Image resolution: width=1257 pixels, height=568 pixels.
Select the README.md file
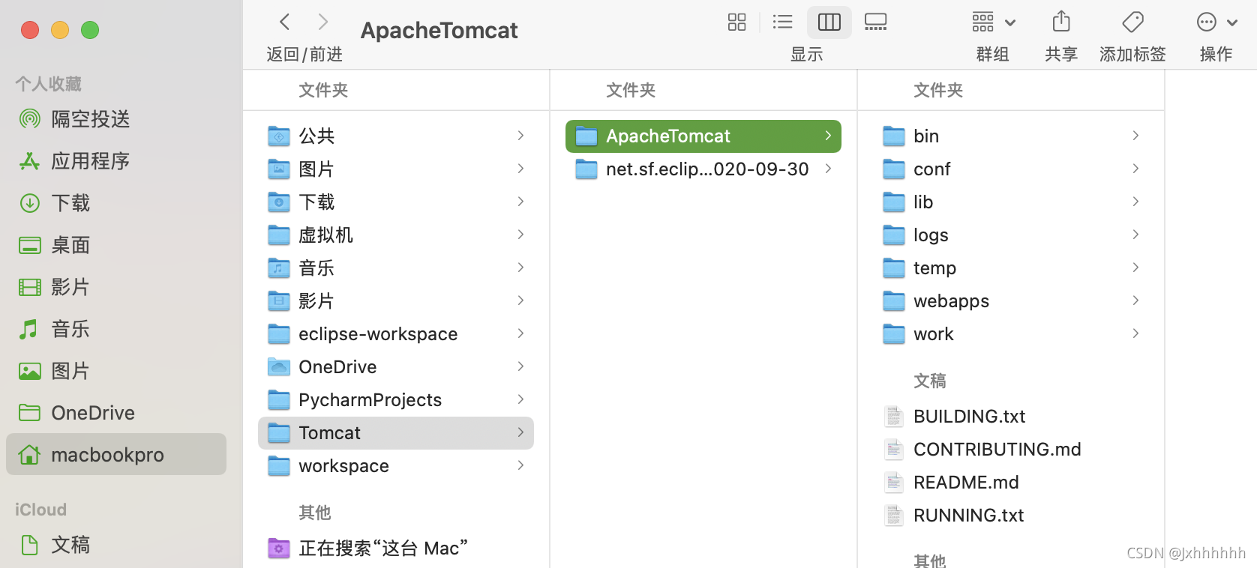[1010, 482]
